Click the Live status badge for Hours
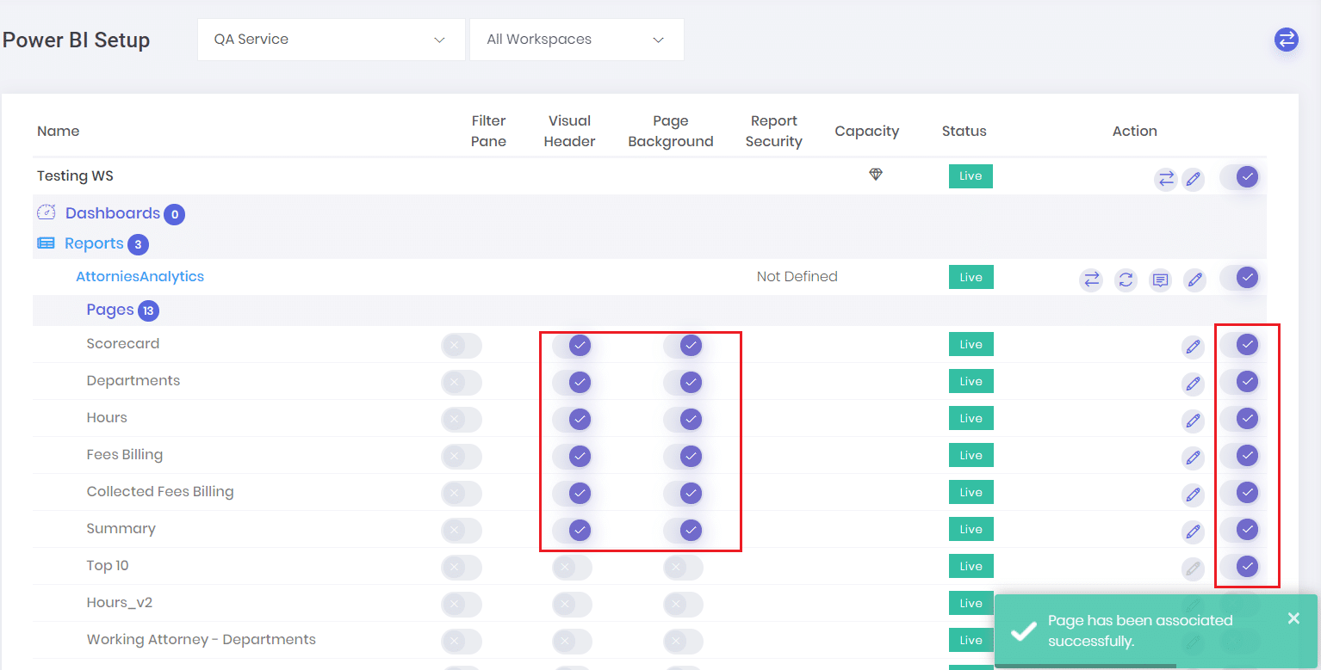 [971, 418]
